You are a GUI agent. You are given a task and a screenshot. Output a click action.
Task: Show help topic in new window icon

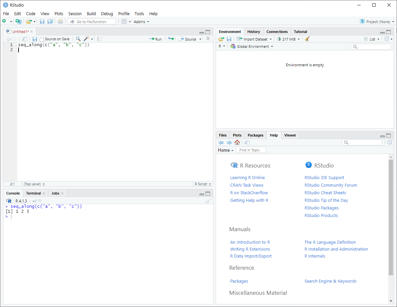pos(247,142)
